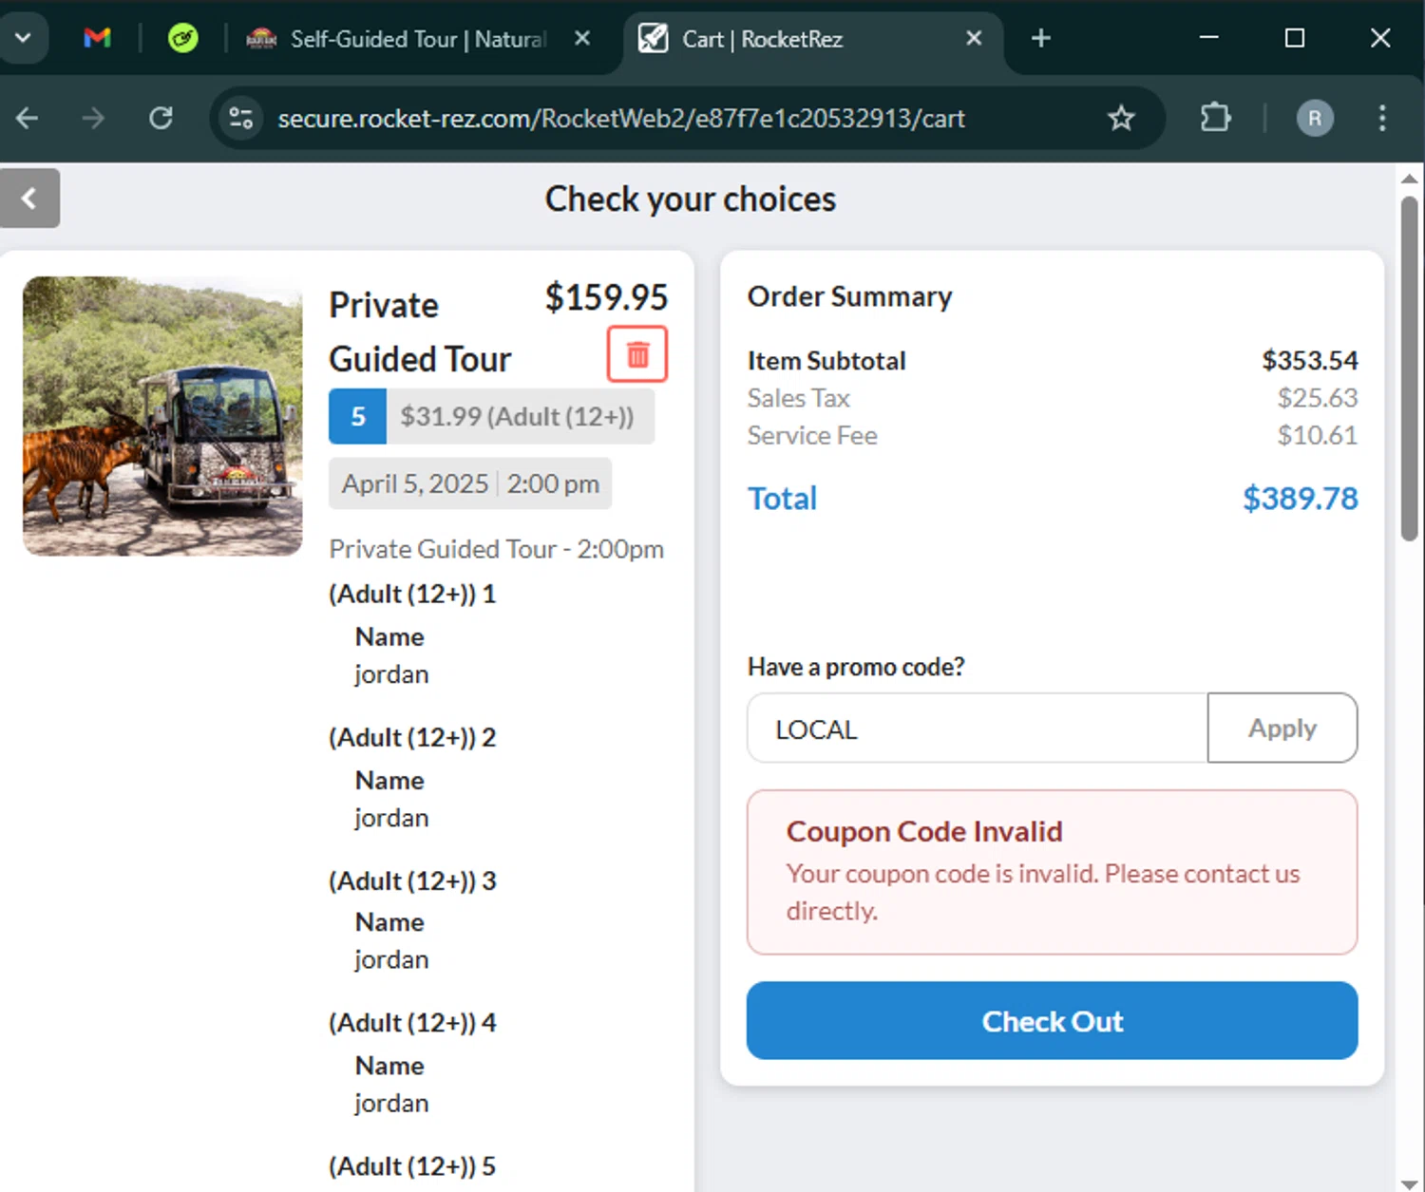Screen dimensions: 1425x1192
Task: Minimize the browser window
Action: click(x=1208, y=38)
